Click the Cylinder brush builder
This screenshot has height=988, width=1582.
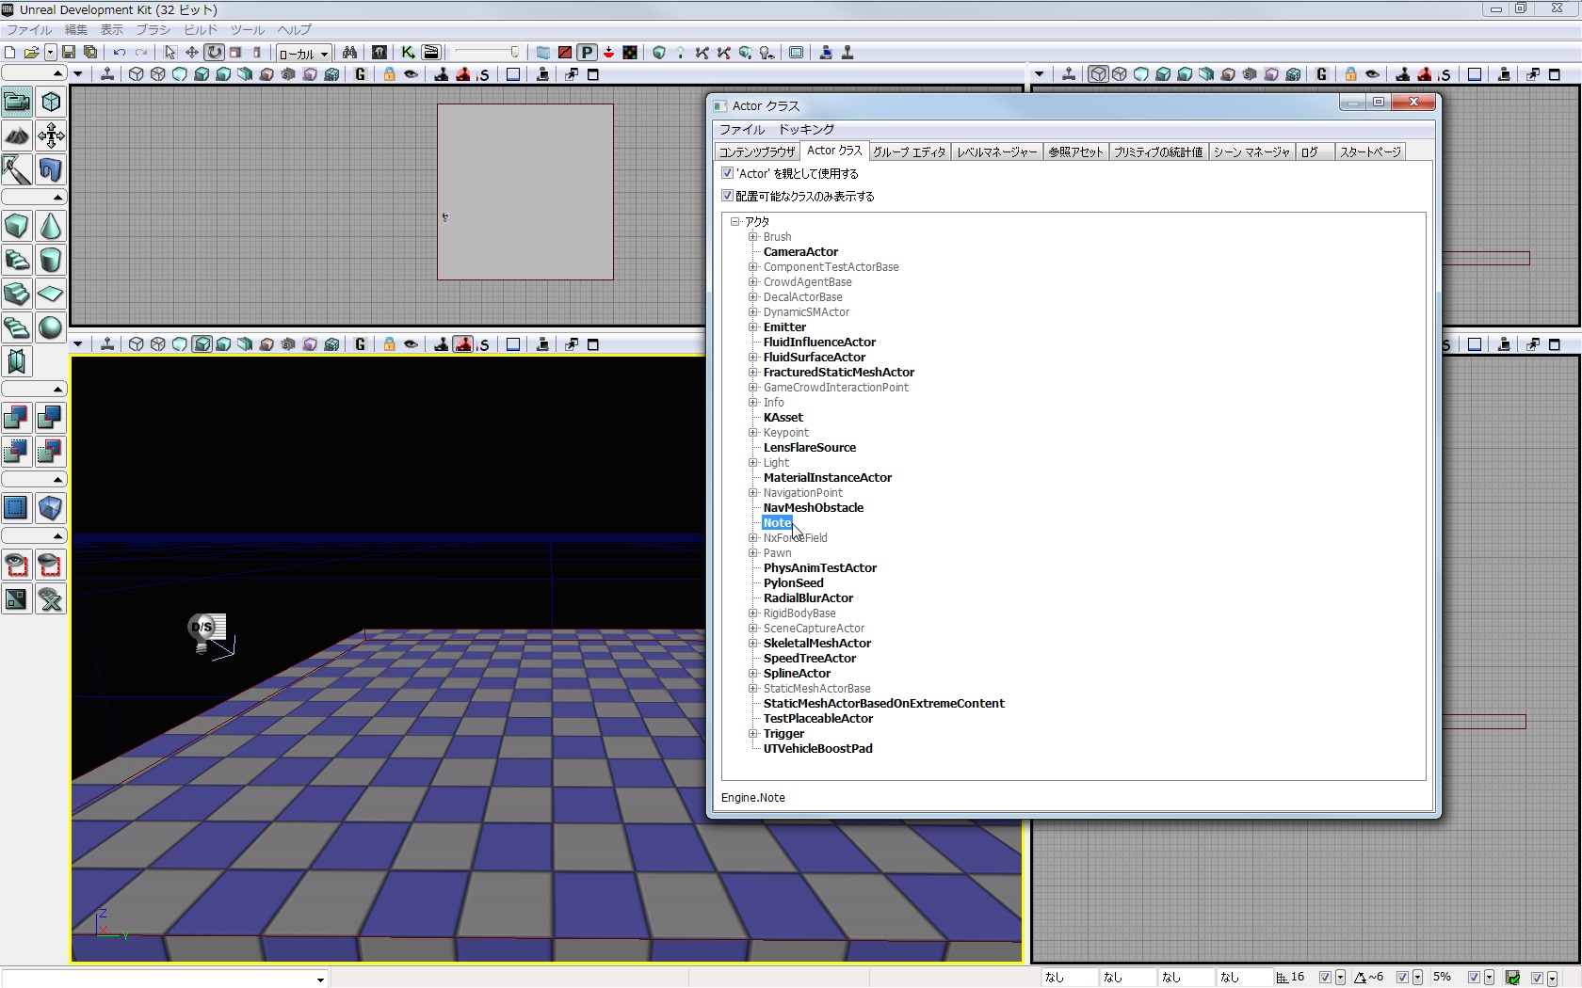click(51, 260)
